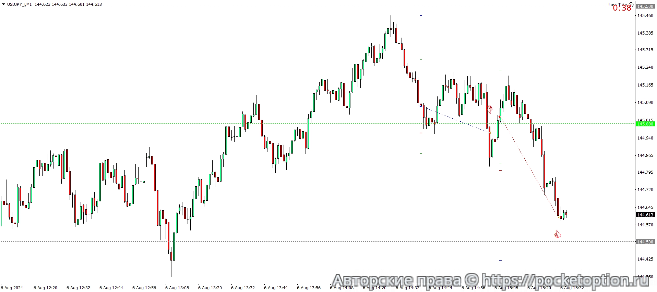
Task: Click the 6 Aug 12:44 time label
Action: (x=111, y=288)
